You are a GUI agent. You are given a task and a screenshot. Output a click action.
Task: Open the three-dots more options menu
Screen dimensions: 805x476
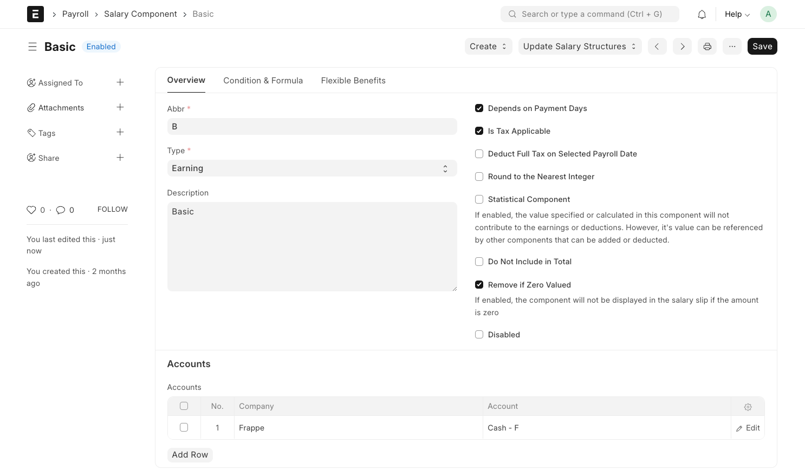(732, 47)
